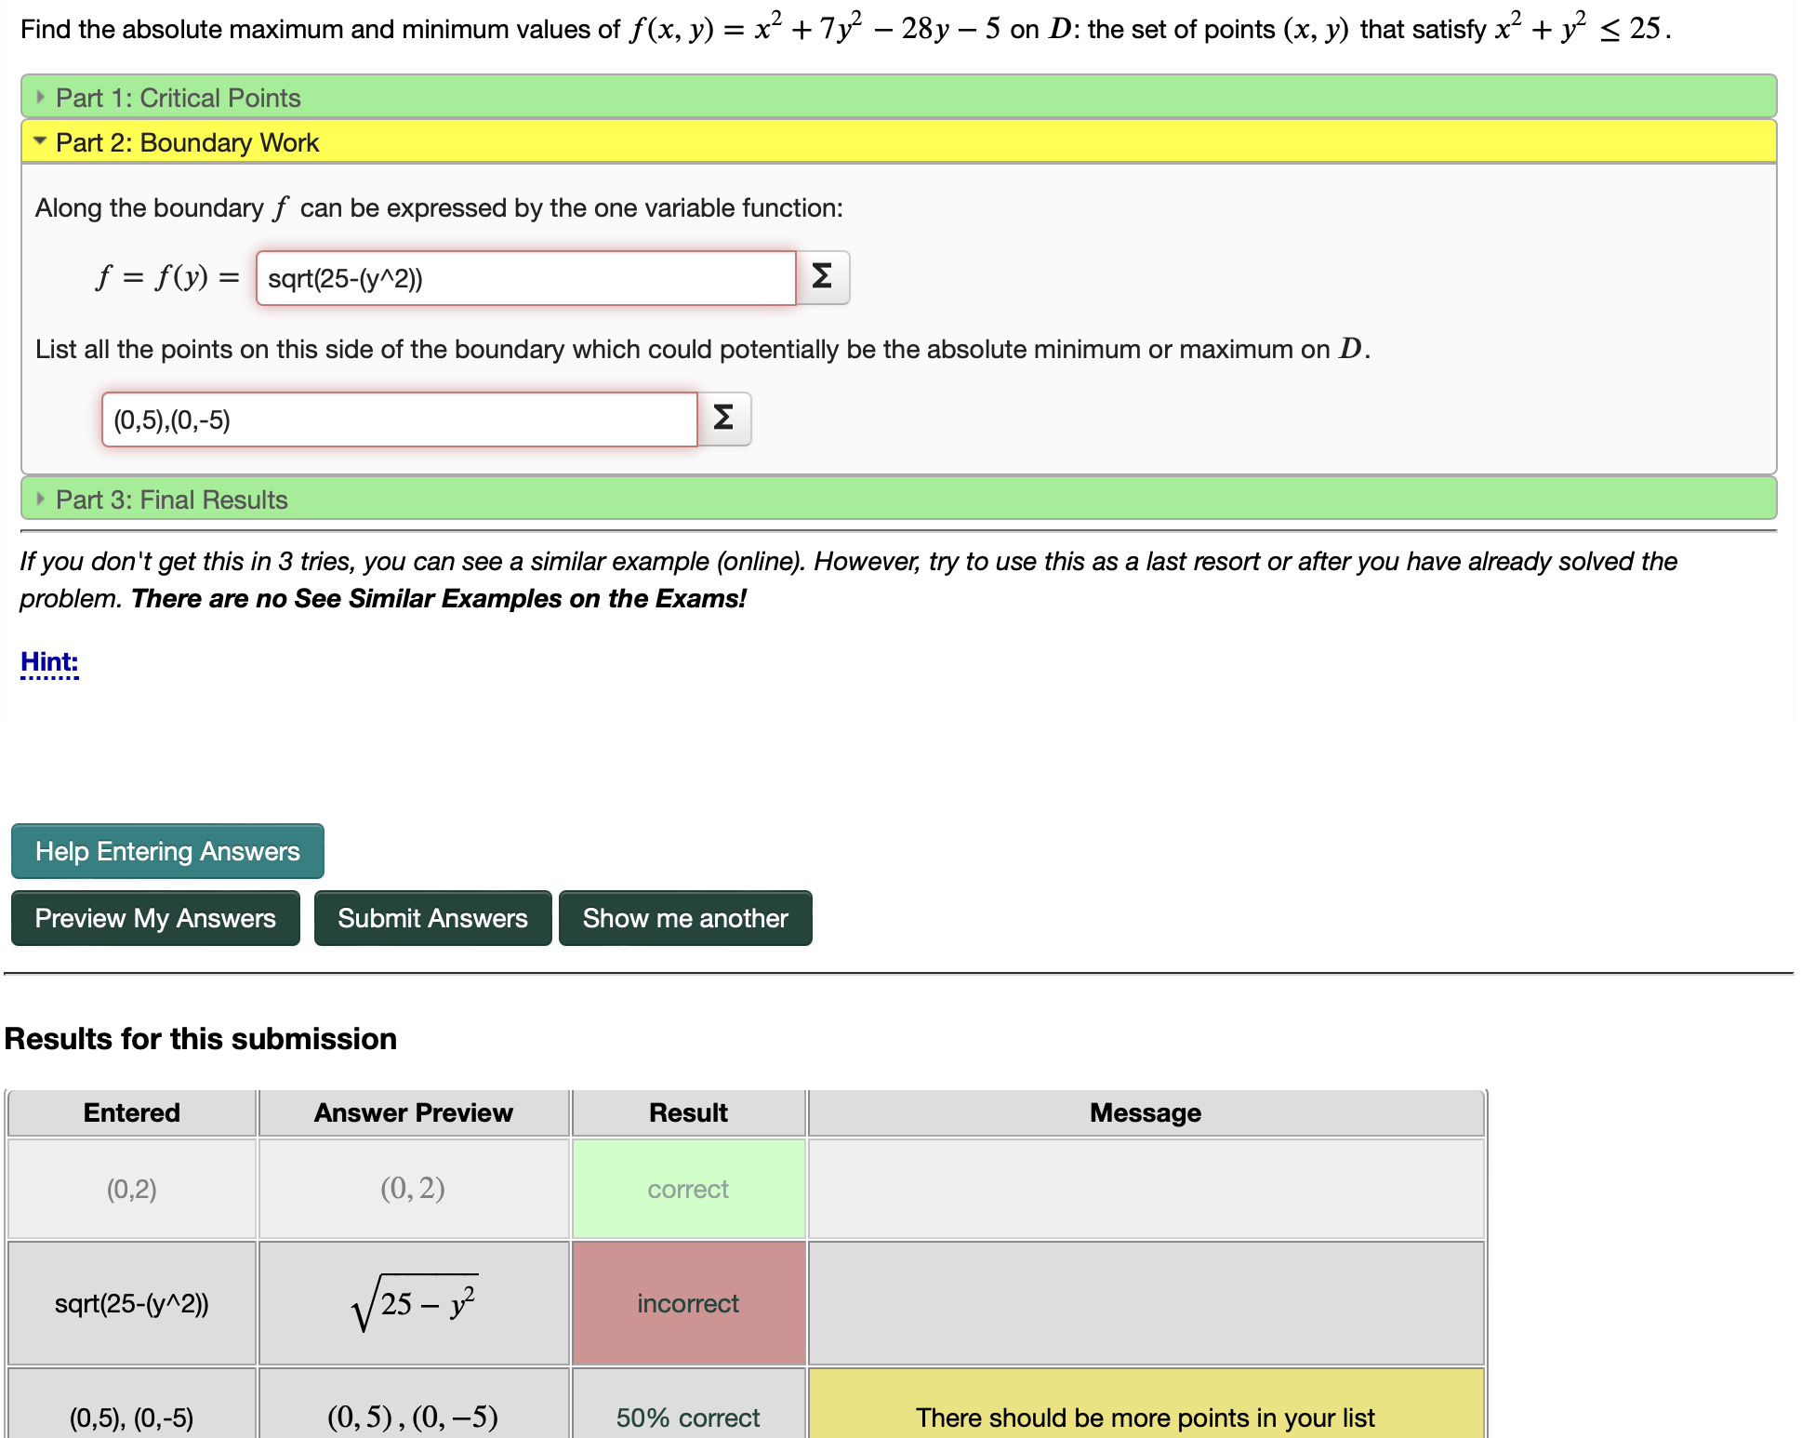The image size is (1815, 1438).
Task: Open the Hint link
Action: 49,662
